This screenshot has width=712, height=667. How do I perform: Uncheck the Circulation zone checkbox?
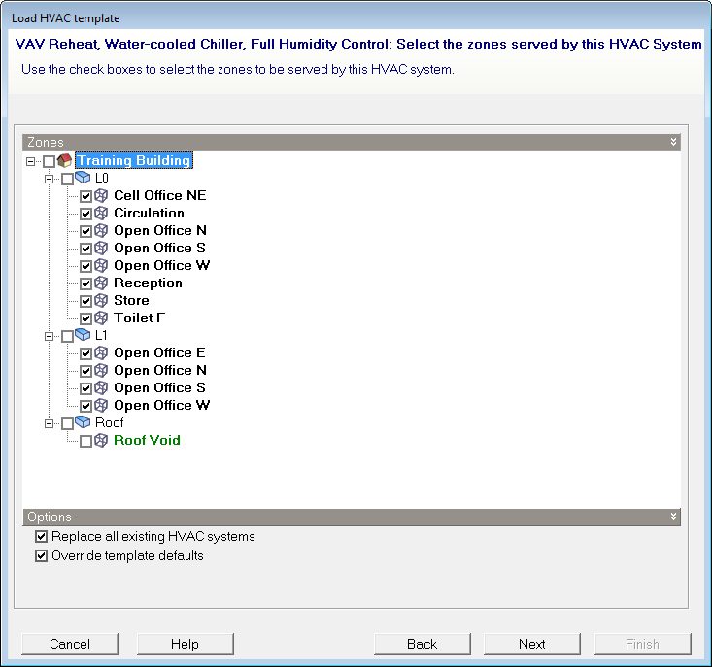coord(85,214)
